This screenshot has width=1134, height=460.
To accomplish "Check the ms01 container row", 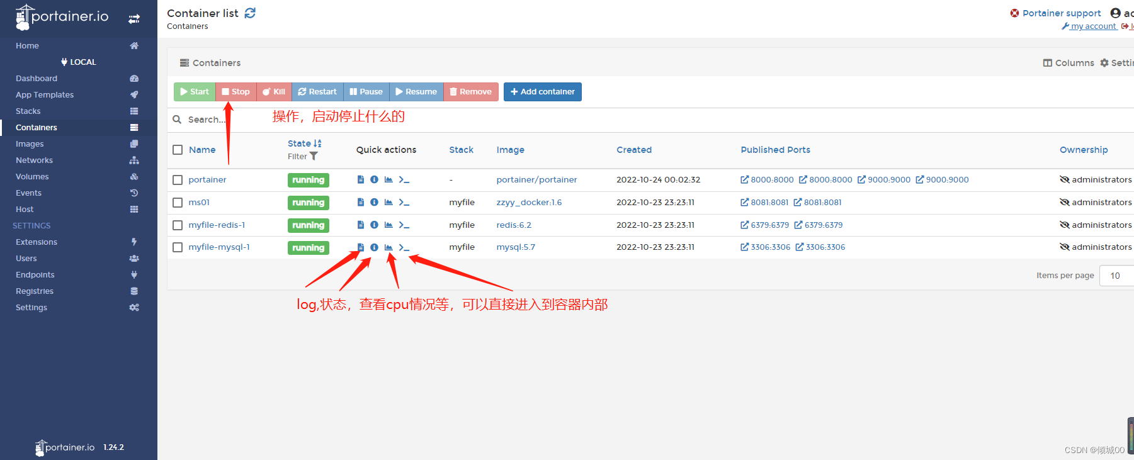I will tap(178, 203).
